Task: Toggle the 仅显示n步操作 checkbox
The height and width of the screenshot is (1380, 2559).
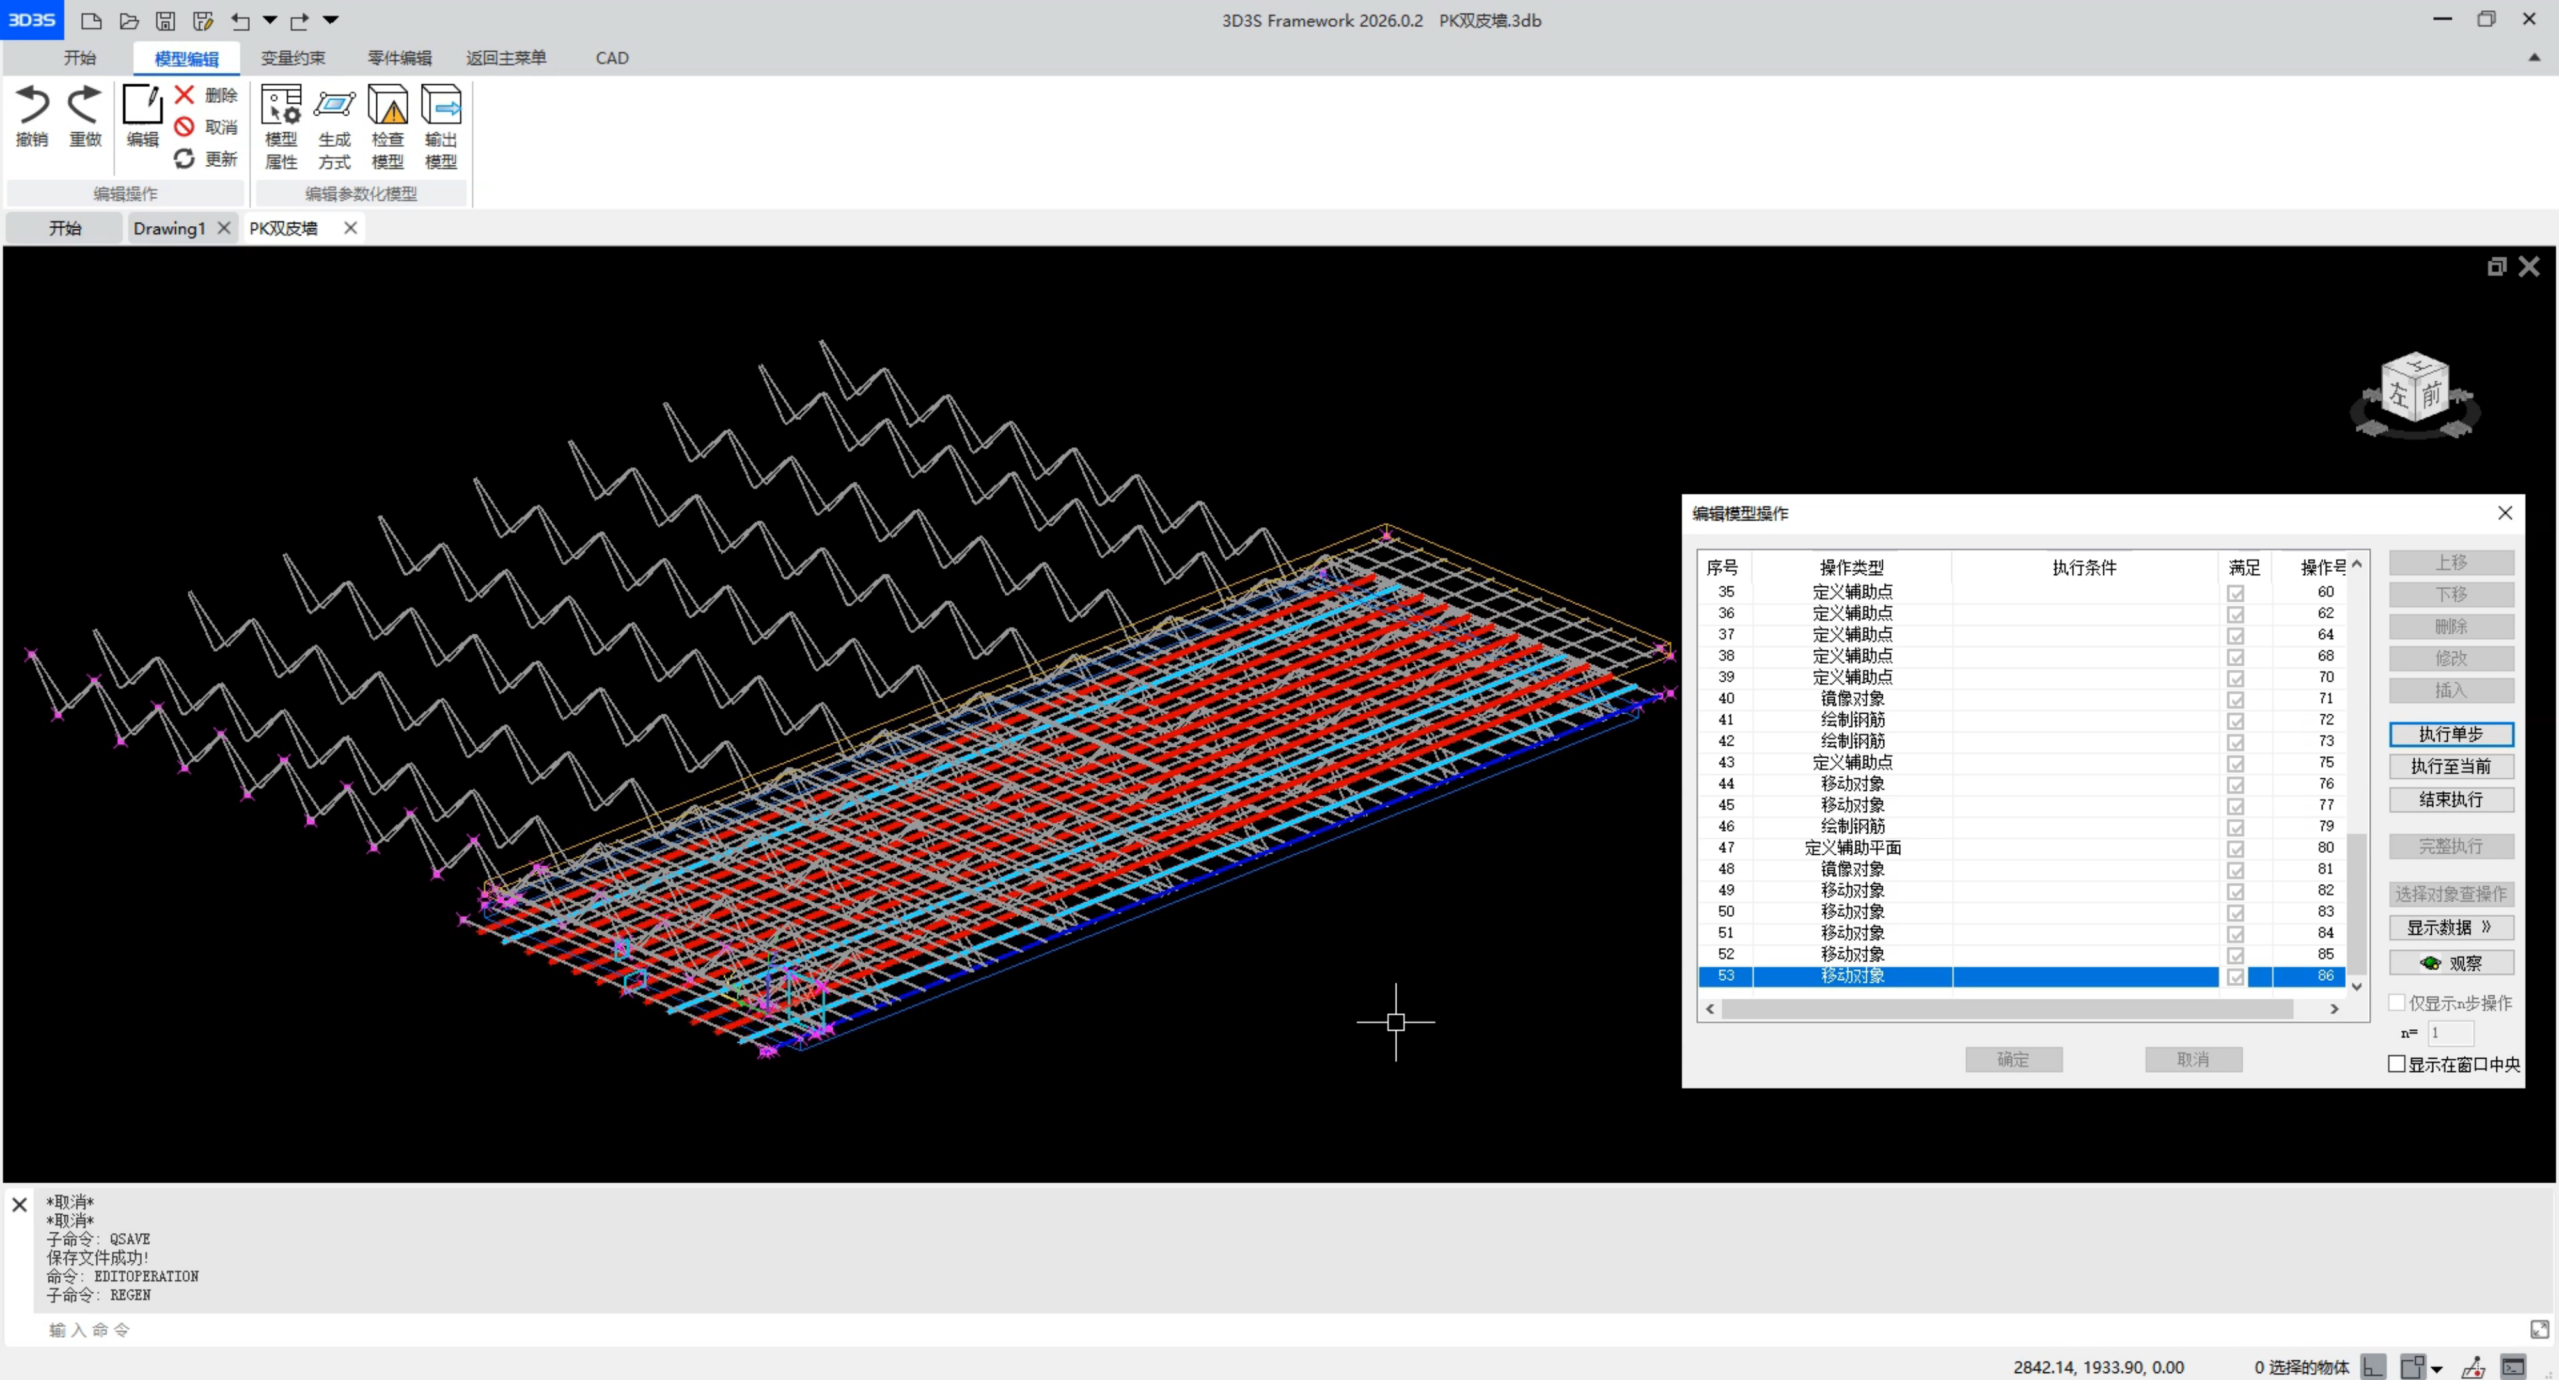Action: tap(2396, 1002)
